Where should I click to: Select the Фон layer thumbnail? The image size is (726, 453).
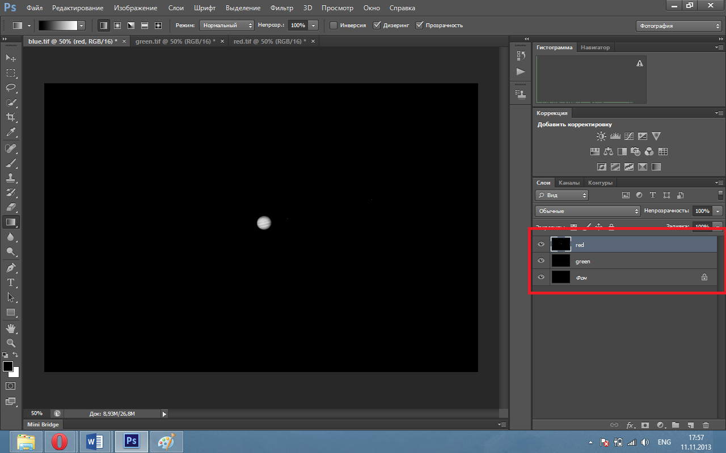(560, 277)
